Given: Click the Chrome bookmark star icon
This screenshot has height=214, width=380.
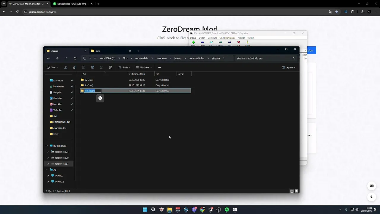Looking at the screenshot, I should coord(336,12).
